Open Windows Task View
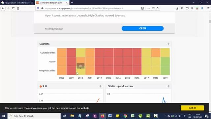 64,116
